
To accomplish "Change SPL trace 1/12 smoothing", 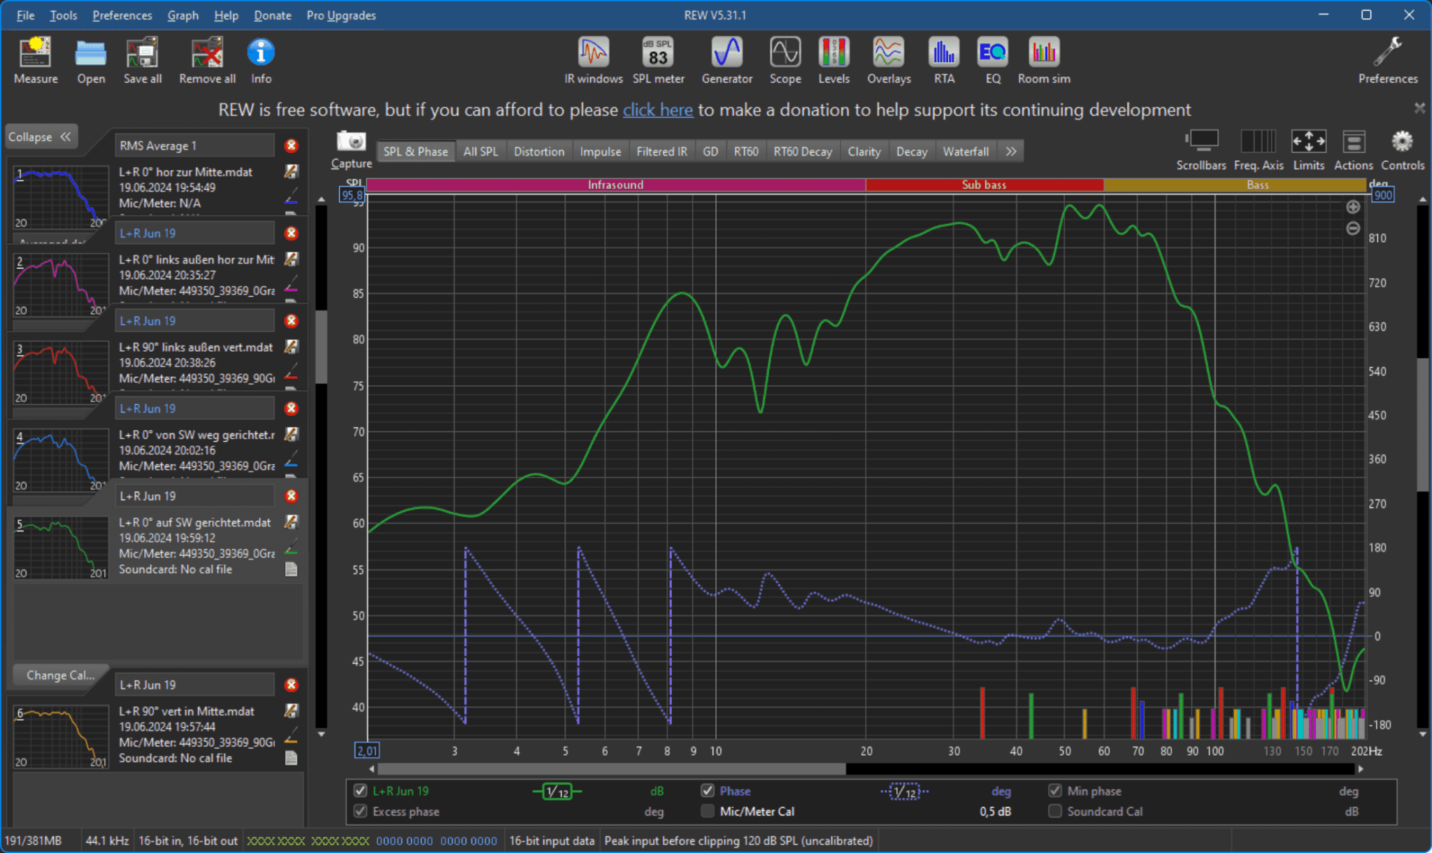I will 557,791.
